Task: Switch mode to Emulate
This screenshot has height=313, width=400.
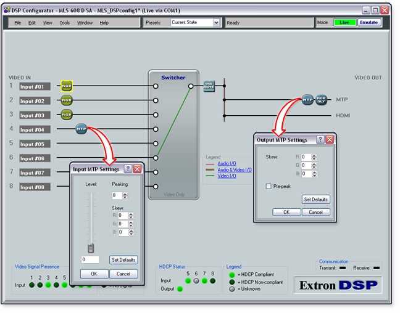Action: [369, 22]
